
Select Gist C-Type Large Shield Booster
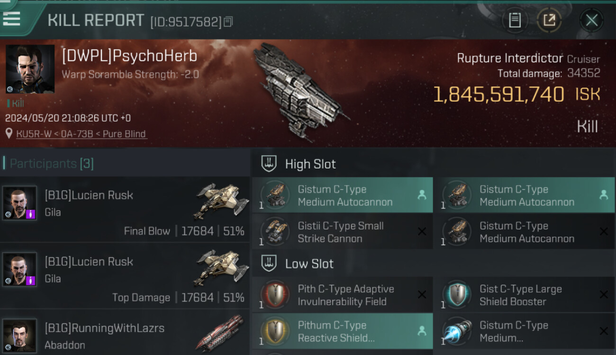pyautogui.click(x=525, y=295)
